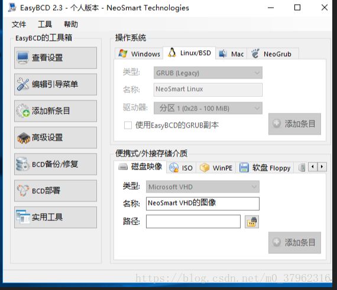This screenshot has height=290, width=337.
Task: Switch to the 软盘 Floppy tab
Action: point(265,168)
